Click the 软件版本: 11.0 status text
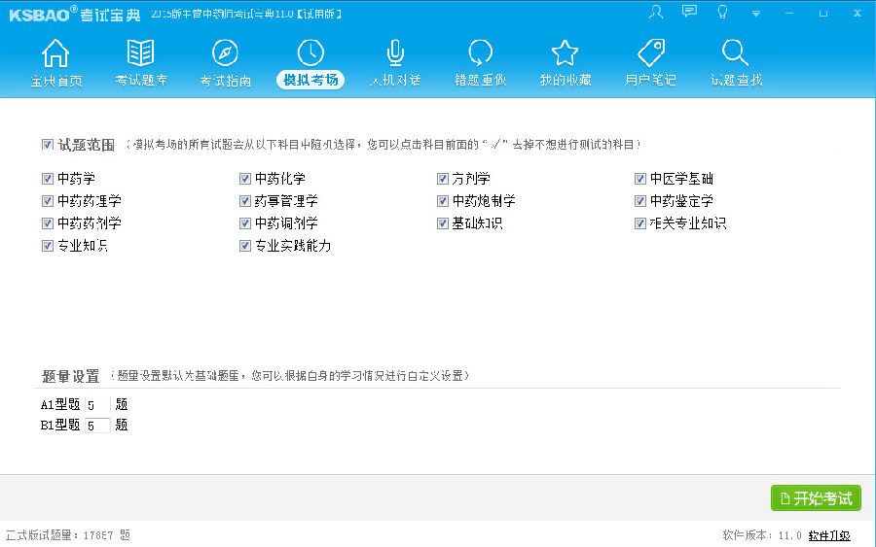 pyautogui.click(x=762, y=535)
